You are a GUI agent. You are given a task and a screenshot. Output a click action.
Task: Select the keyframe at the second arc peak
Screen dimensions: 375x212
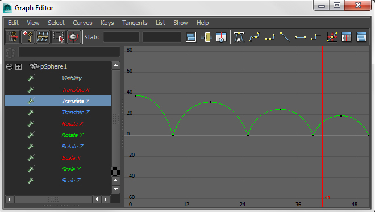[210, 102]
